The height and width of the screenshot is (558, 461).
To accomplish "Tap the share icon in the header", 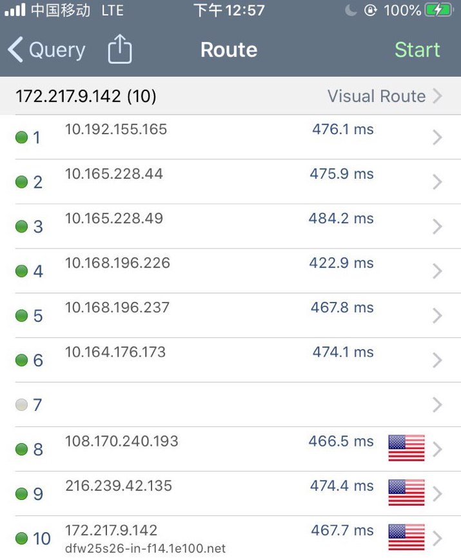I will click(120, 50).
